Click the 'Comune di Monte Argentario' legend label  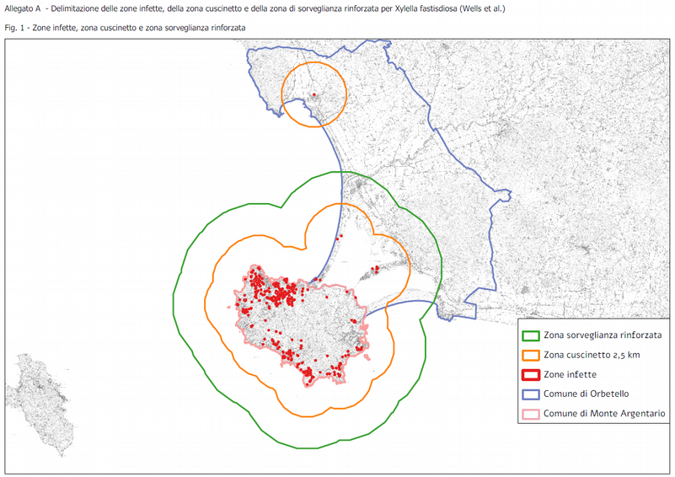coord(604,414)
